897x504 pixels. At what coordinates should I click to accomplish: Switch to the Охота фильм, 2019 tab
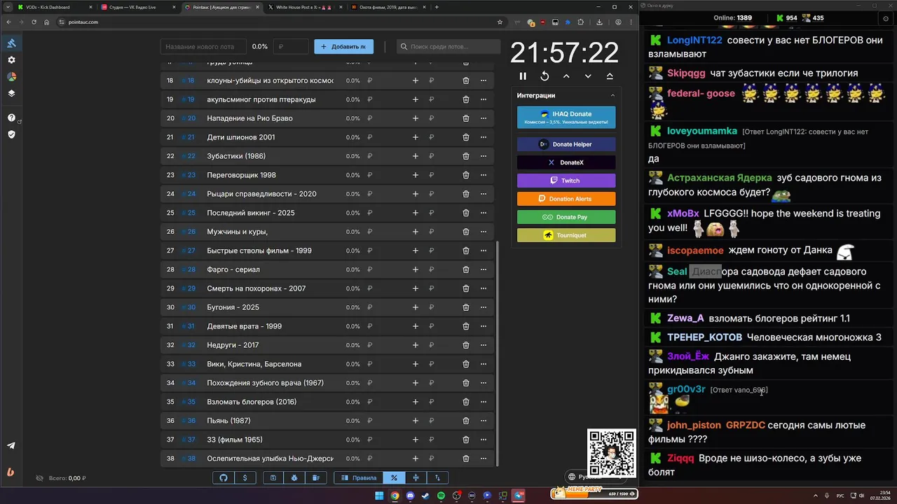click(x=389, y=7)
